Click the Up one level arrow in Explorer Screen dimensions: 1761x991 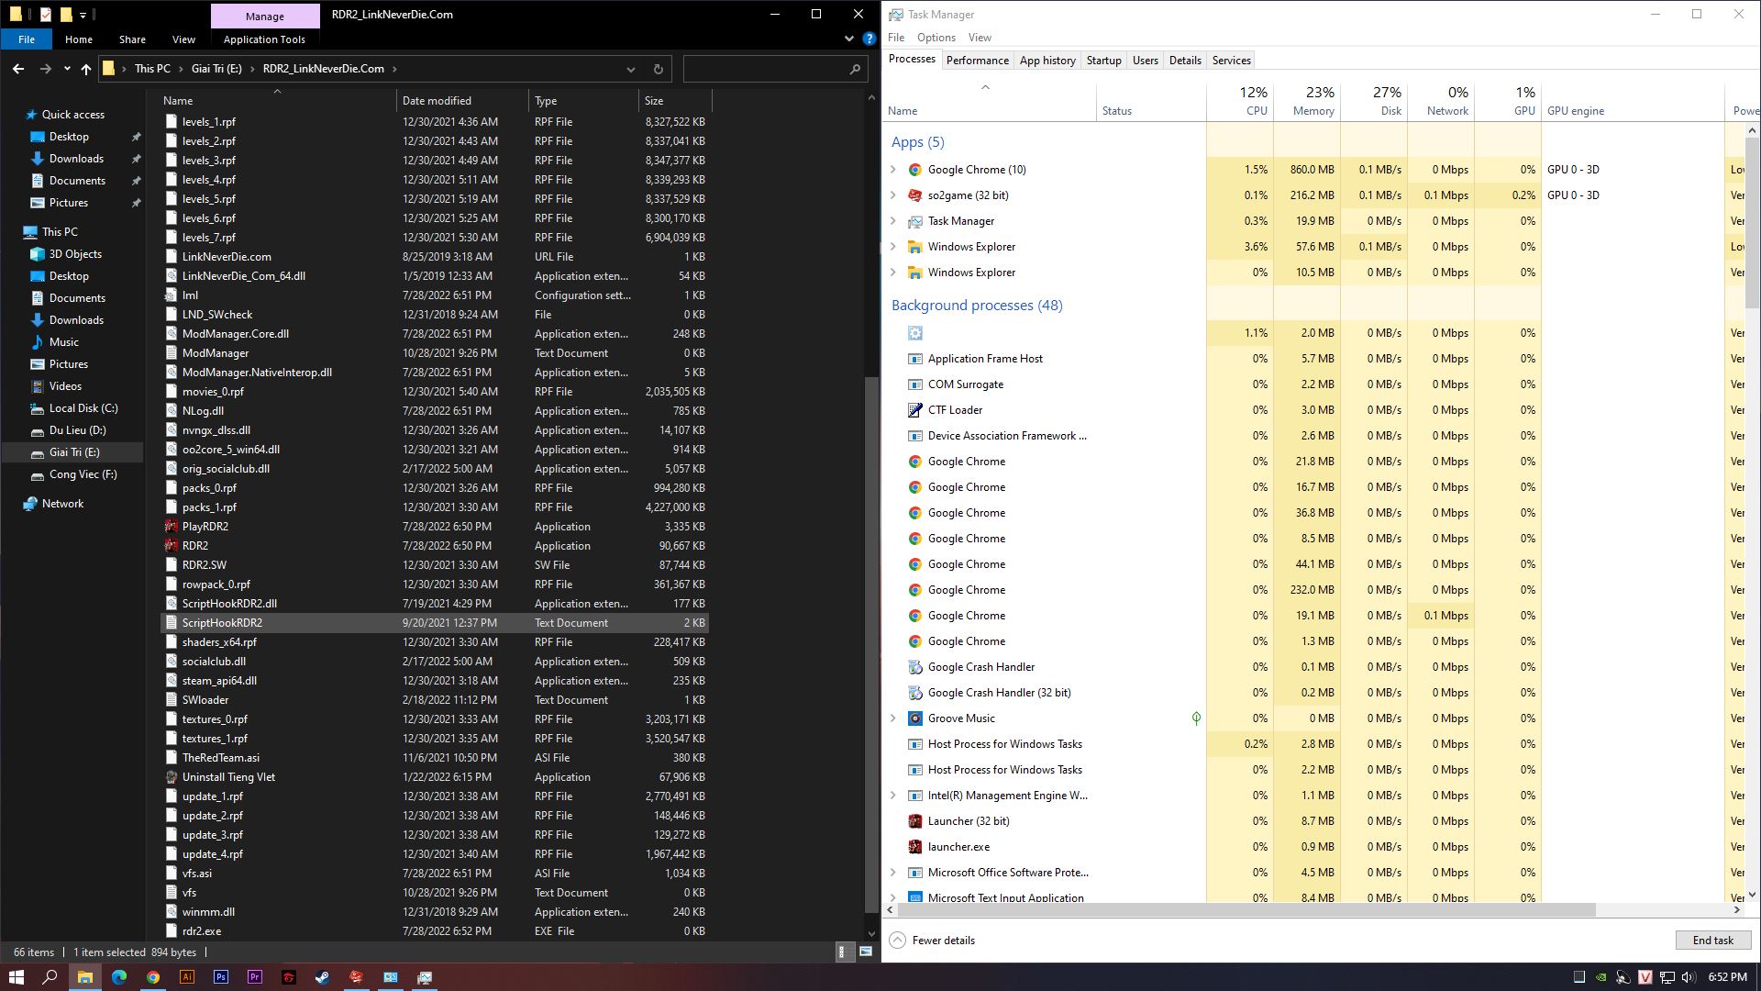tap(86, 69)
